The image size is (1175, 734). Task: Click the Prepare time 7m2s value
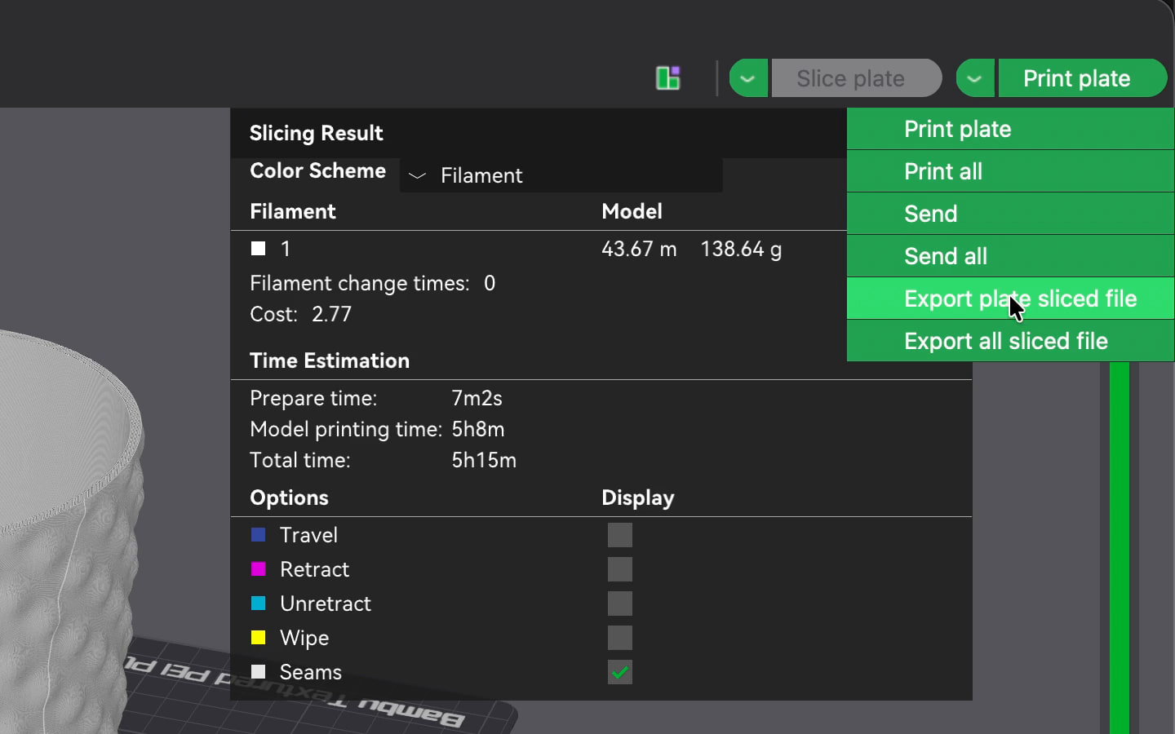[x=477, y=398]
